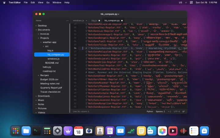This screenshot has width=220, height=138.
Task: Expand the Downloads folder
Action: point(36,96)
